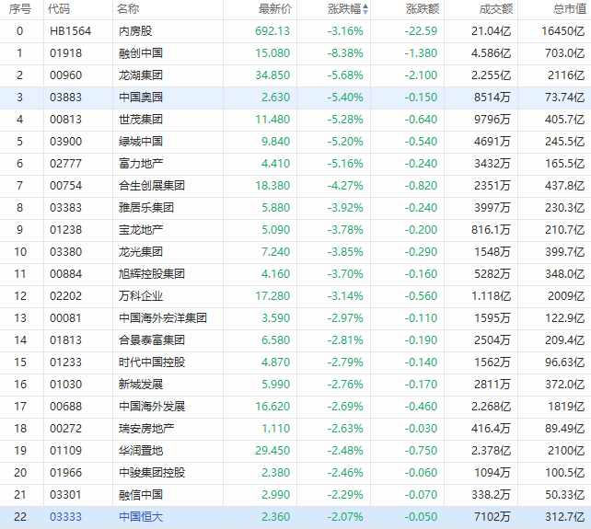
Task: Click stock code 03383
Action: tap(65, 208)
